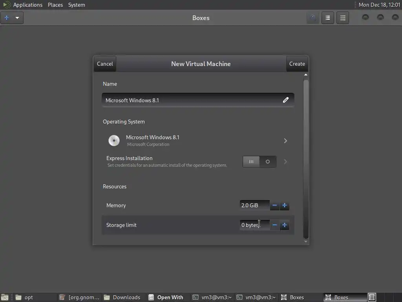Click the Memory value field showing 2.0 GiB
This screenshot has width=402, height=302.
(254, 205)
